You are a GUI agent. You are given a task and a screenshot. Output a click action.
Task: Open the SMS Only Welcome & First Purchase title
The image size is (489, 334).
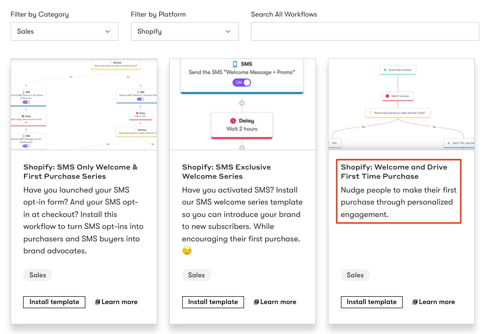pos(81,171)
